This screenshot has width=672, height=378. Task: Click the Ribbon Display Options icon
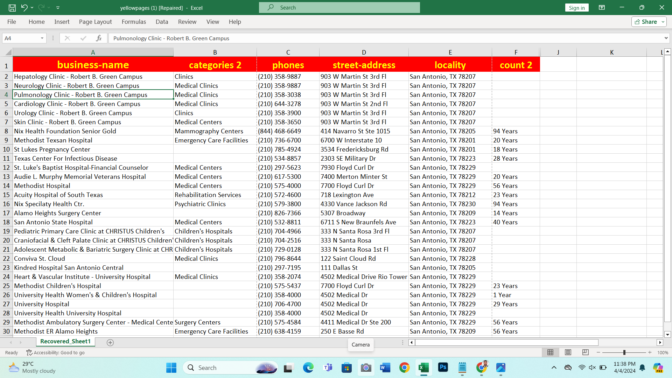pyautogui.click(x=602, y=7)
